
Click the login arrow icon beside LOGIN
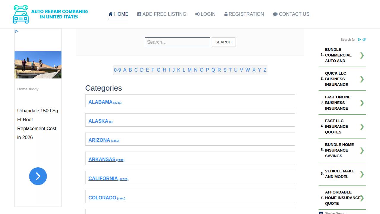click(x=198, y=14)
